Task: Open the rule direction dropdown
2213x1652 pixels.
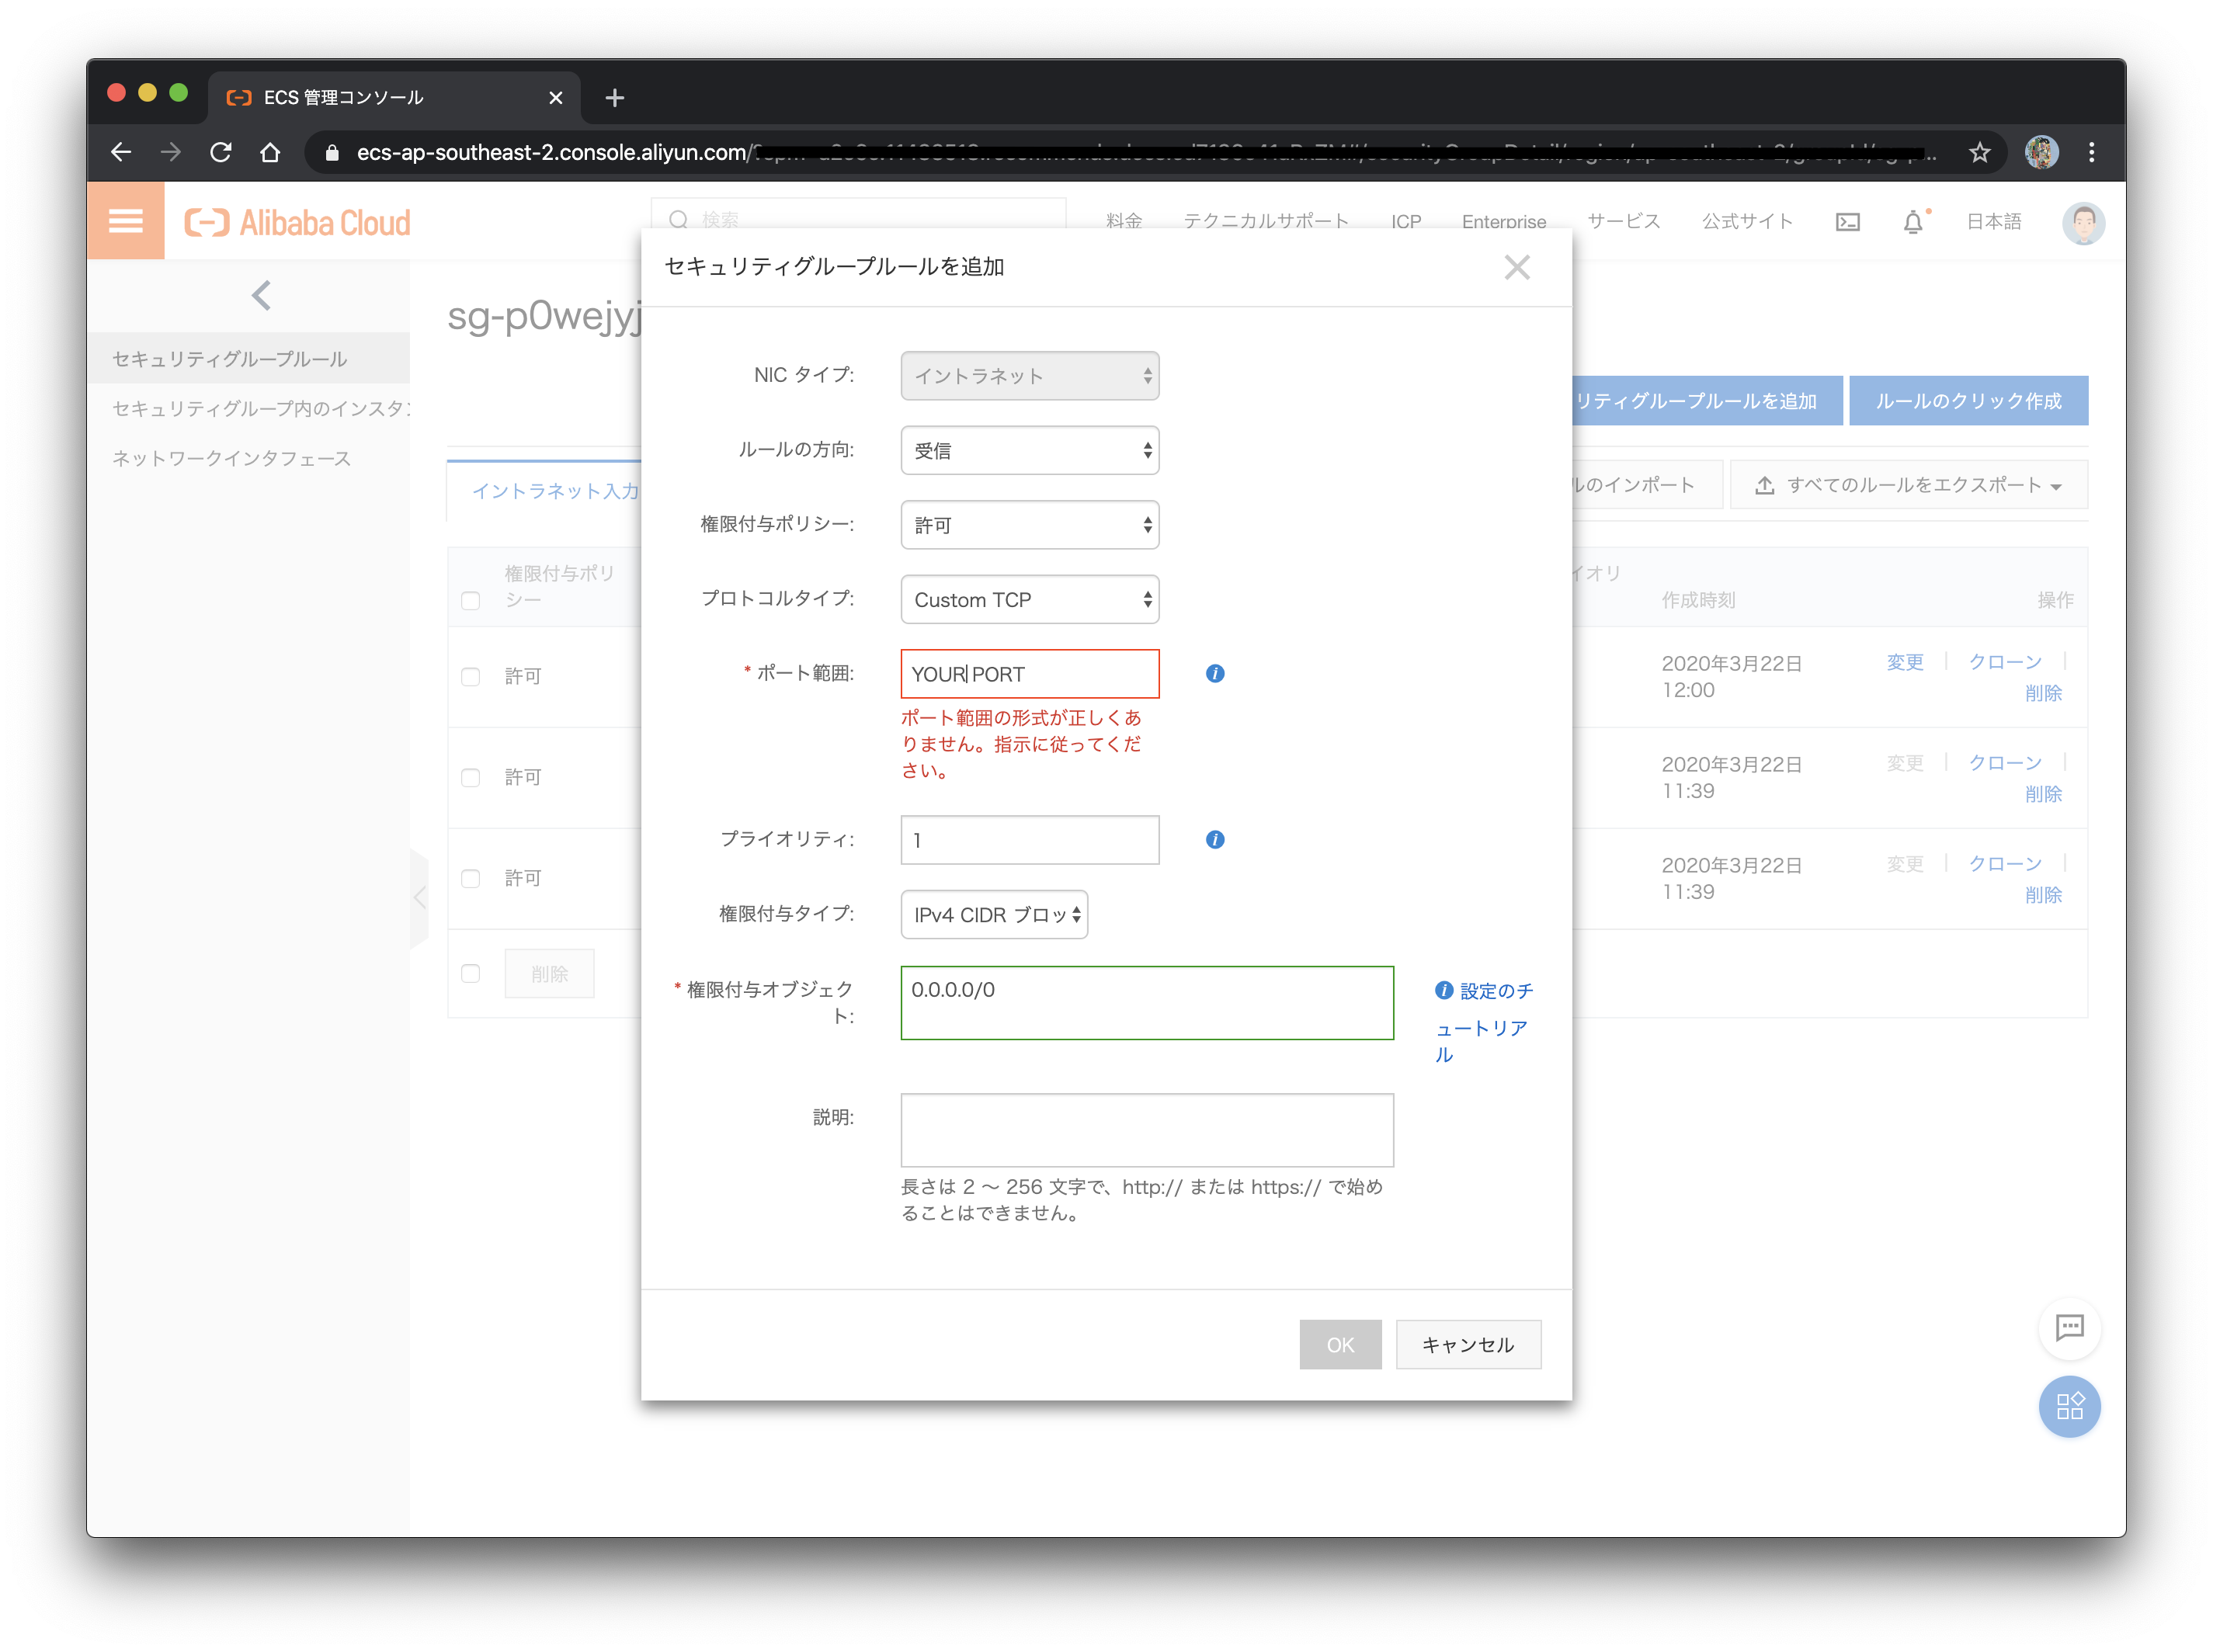Action: (1029, 450)
